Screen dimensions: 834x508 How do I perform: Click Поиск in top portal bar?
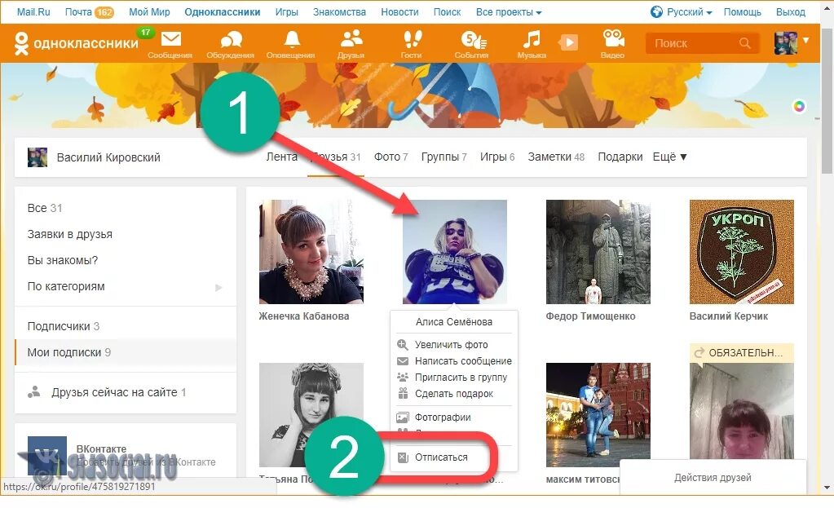447,11
